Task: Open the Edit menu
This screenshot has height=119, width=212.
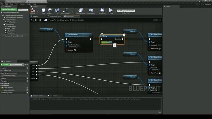Action: [x=7, y=4]
